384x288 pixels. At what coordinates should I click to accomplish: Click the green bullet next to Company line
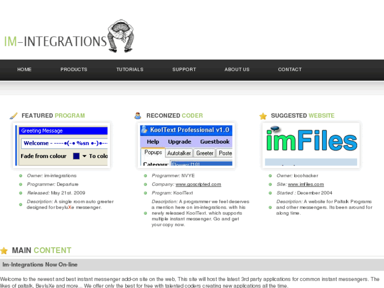click(x=145, y=184)
